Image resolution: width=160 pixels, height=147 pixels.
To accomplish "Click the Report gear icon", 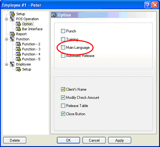I will tap(12, 34).
